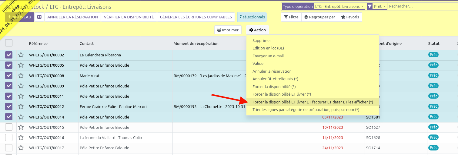Uncheck the WHLTG/OUT/00008 row checkbox
Screen dimensions: 458x155
[9, 76]
